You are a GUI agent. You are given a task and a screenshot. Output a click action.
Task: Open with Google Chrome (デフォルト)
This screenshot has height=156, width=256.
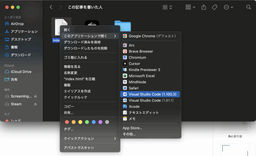[x=150, y=36]
